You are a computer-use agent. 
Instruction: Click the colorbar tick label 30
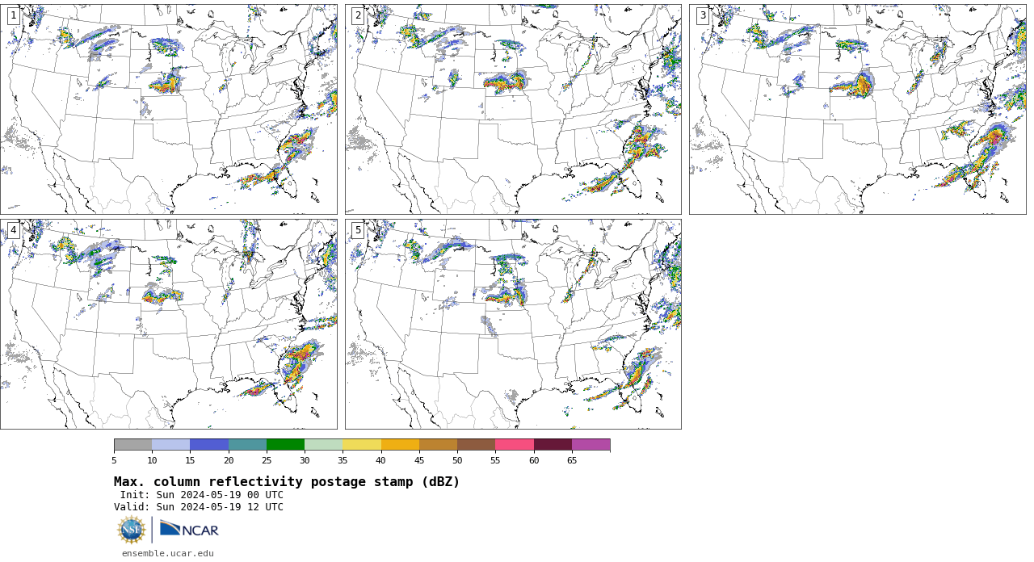point(305,461)
